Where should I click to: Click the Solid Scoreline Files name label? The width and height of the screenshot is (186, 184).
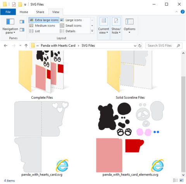(x=130, y=98)
